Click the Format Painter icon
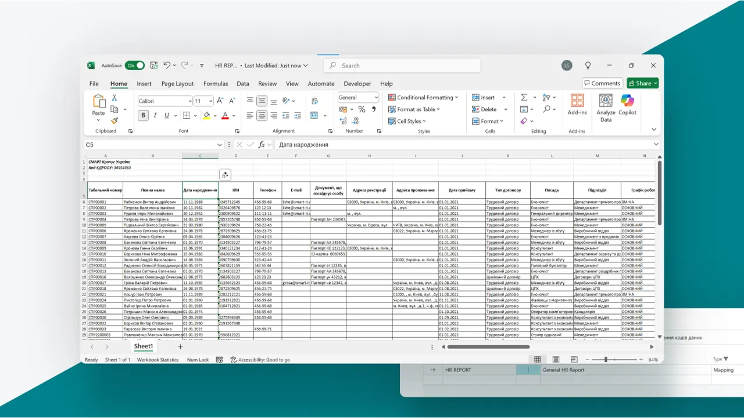The image size is (744, 418). 114,121
